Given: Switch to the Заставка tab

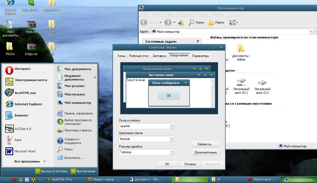Looking at the screenshot, I should pos(159,56).
